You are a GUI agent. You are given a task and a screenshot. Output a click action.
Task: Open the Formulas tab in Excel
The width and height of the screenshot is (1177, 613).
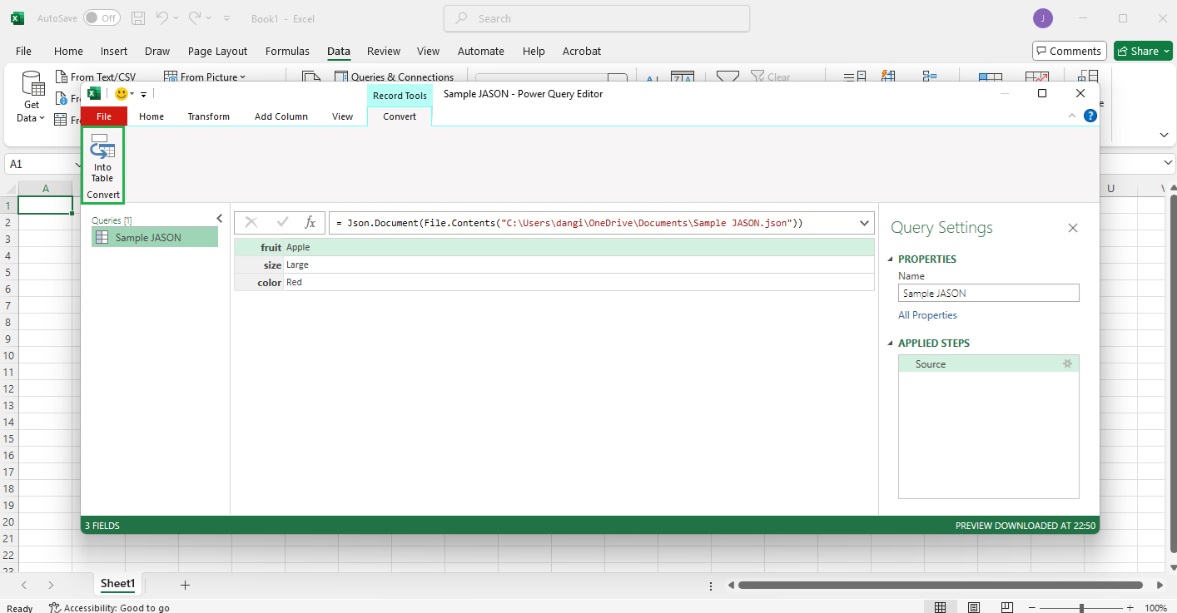[287, 51]
